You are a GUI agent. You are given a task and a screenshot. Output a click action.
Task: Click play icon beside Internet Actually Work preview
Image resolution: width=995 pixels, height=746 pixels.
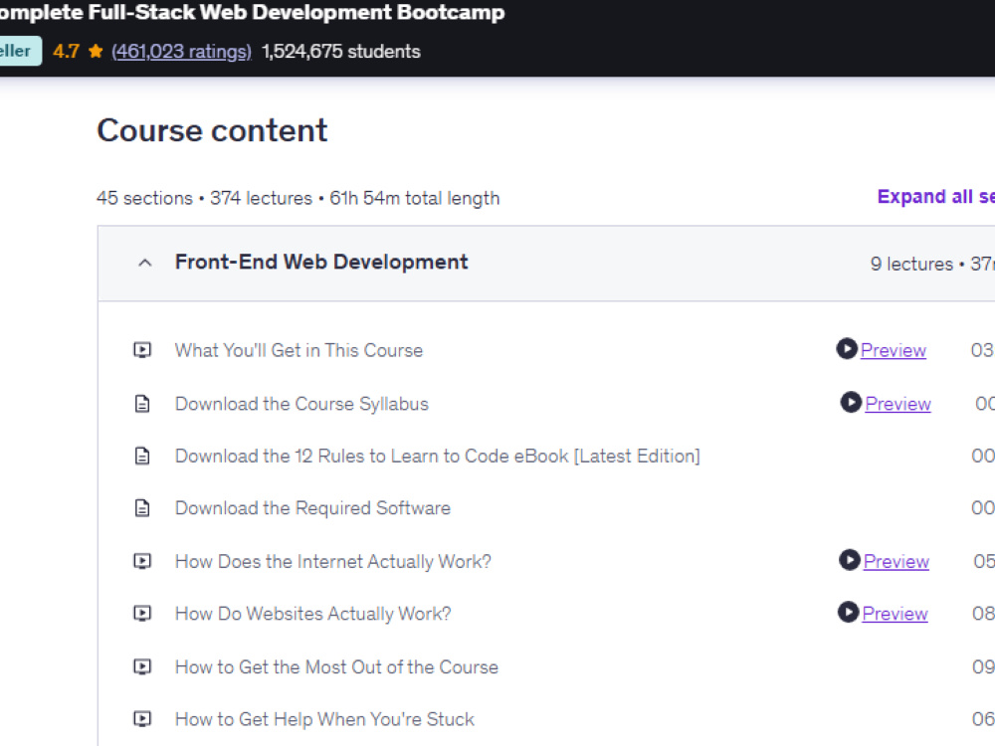click(850, 559)
